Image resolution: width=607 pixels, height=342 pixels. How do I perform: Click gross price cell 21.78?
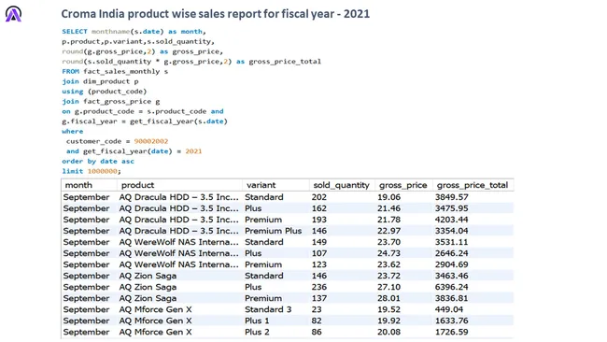[x=389, y=220]
